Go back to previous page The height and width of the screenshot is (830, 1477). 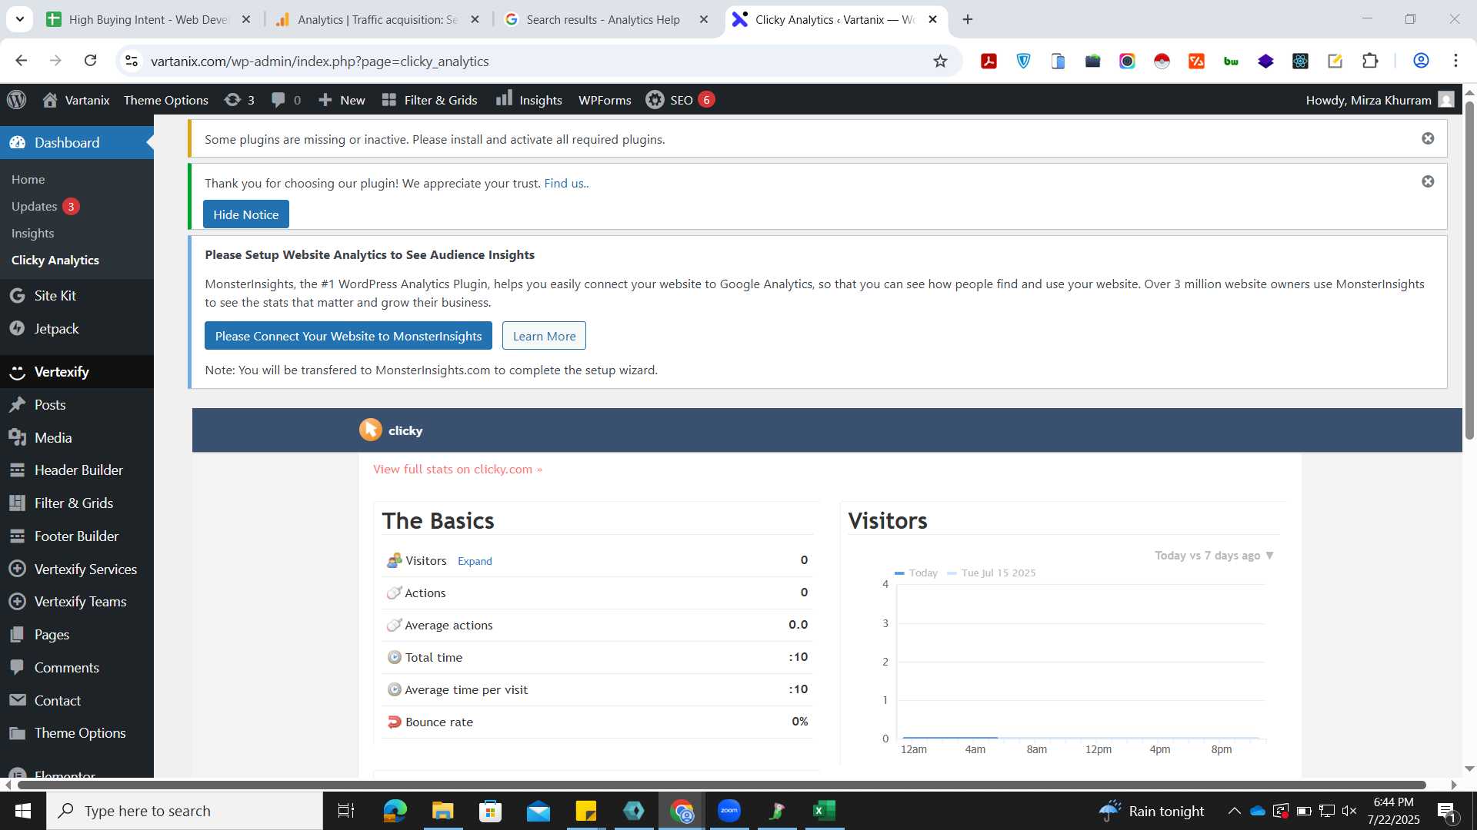(21, 61)
